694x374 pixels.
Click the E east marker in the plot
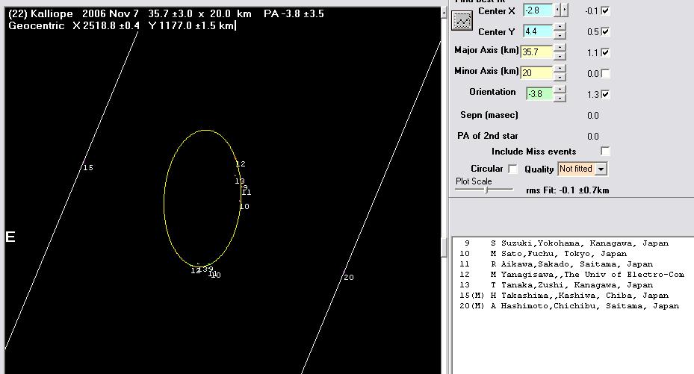pyautogui.click(x=10, y=237)
